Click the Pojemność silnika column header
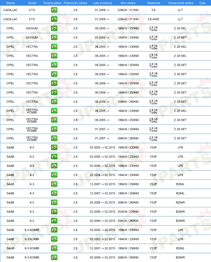The height and width of the screenshot is (262, 211). (x=75, y=3)
